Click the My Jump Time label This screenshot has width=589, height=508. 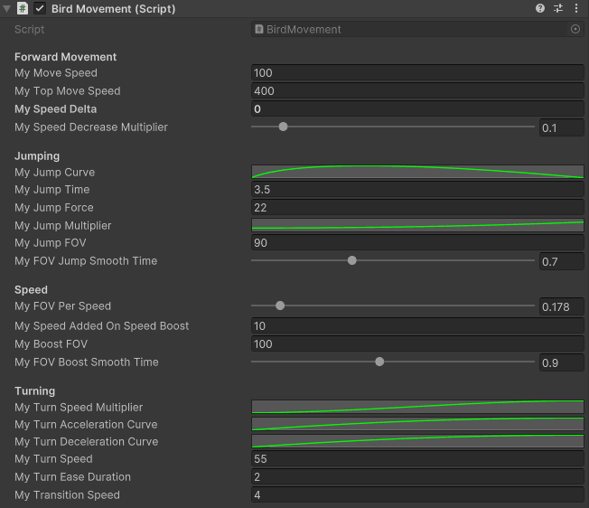point(52,190)
